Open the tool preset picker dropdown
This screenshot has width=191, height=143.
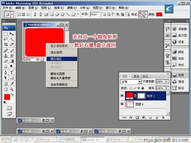coord(12,14)
